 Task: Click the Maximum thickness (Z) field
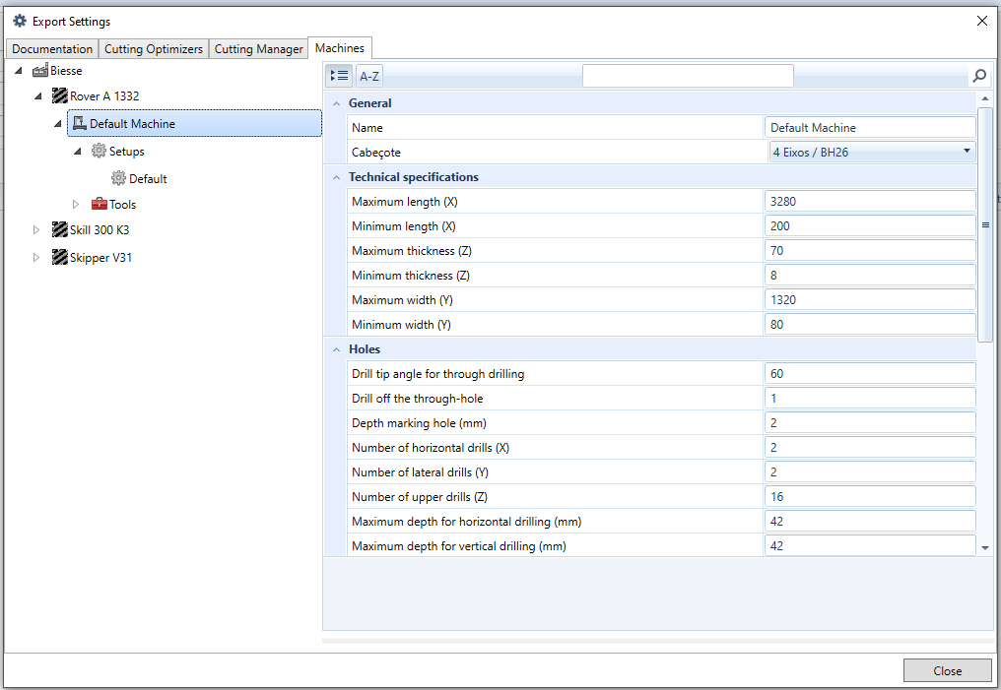[870, 251]
